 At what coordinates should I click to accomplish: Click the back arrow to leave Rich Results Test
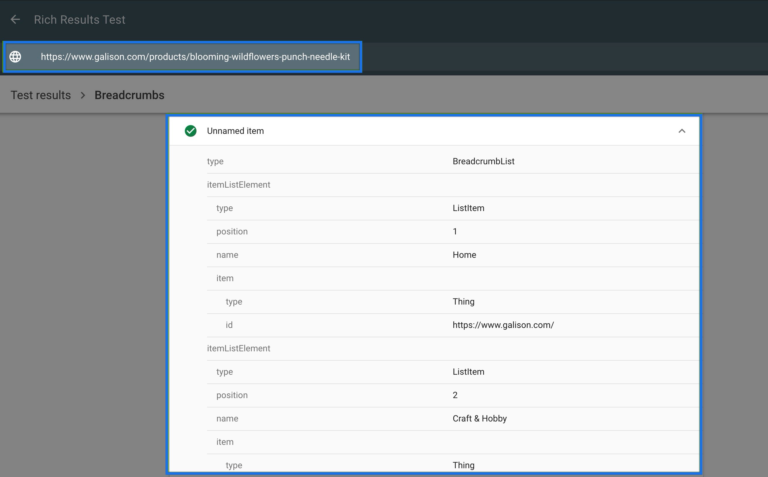(x=15, y=19)
